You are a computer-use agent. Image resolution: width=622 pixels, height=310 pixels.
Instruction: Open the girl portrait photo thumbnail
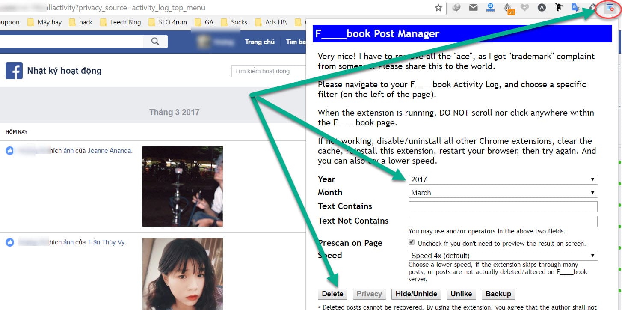(x=183, y=274)
